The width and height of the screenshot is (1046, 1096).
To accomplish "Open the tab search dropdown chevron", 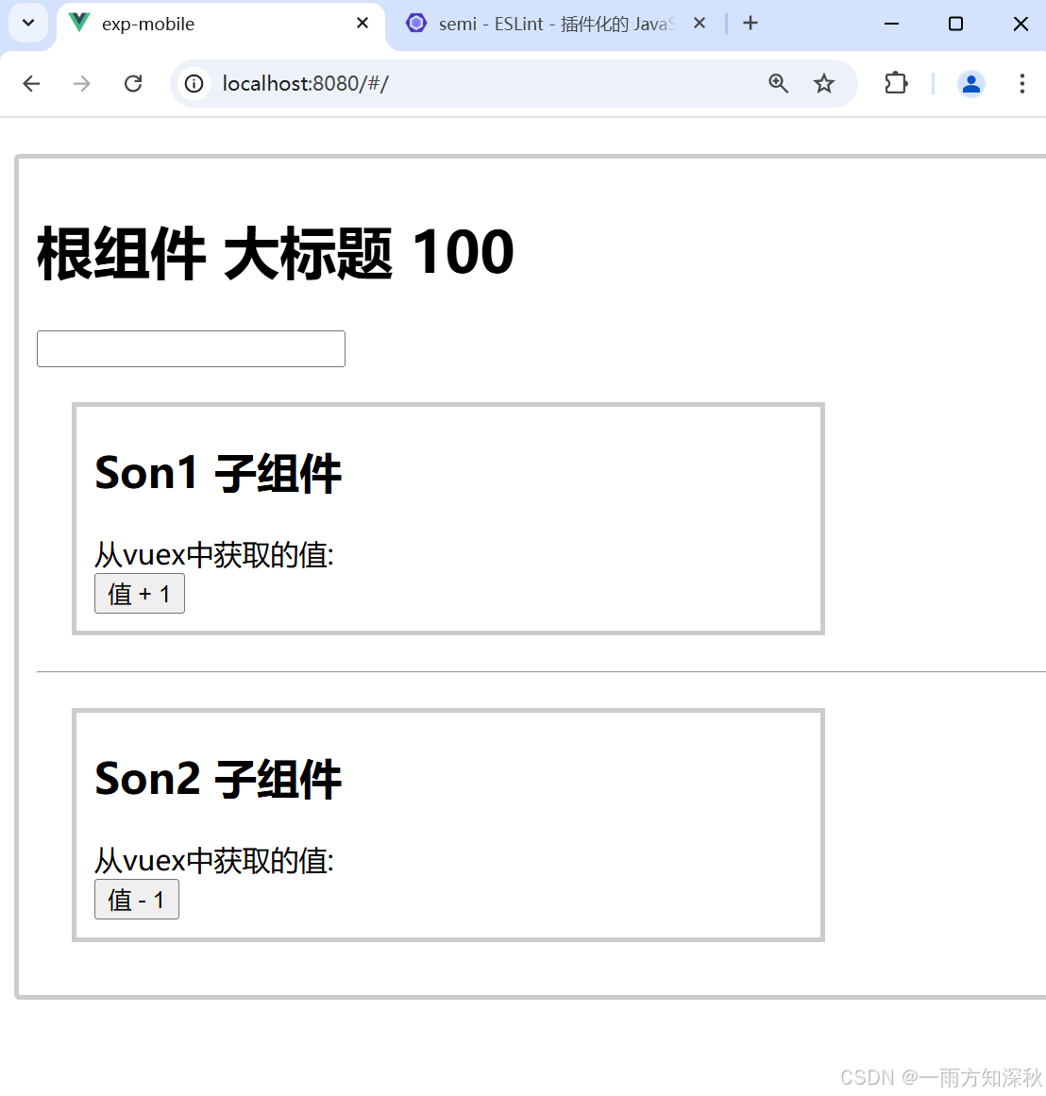I will (28, 23).
